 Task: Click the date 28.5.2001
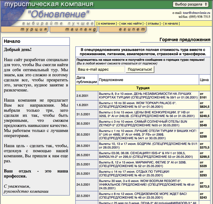[83, 146]
